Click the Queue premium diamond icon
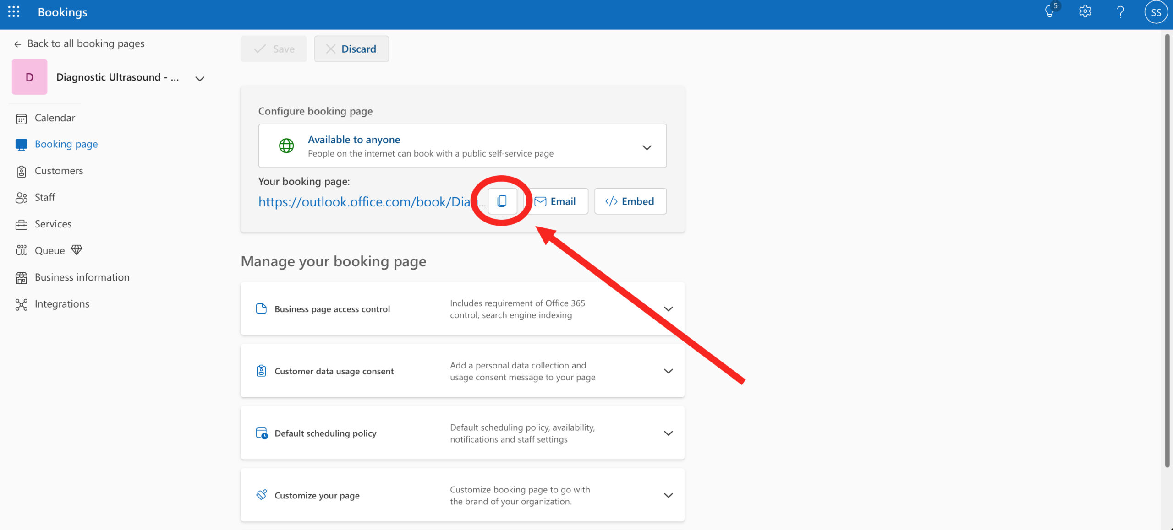The height and width of the screenshot is (530, 1173). point(77,250)
